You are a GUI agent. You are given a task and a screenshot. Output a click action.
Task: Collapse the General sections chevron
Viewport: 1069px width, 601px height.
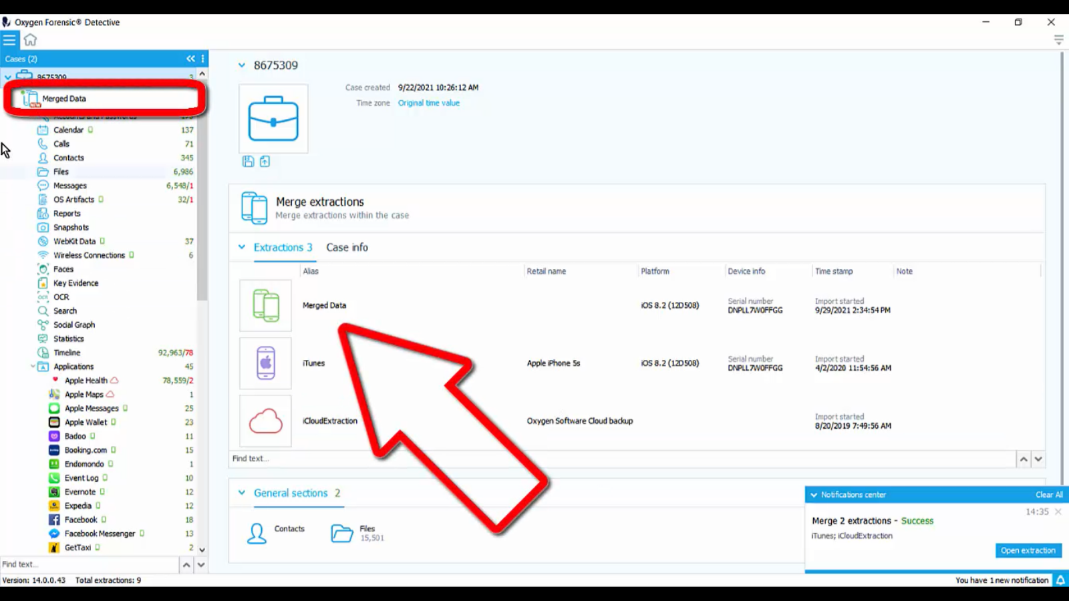(x=241, y=493)
